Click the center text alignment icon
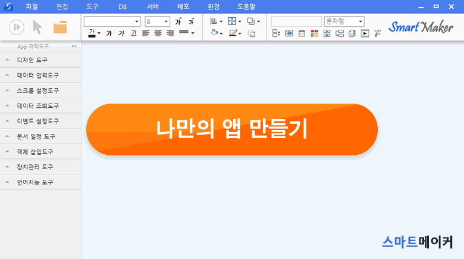 pyautogui.click(x=158, y=33)
